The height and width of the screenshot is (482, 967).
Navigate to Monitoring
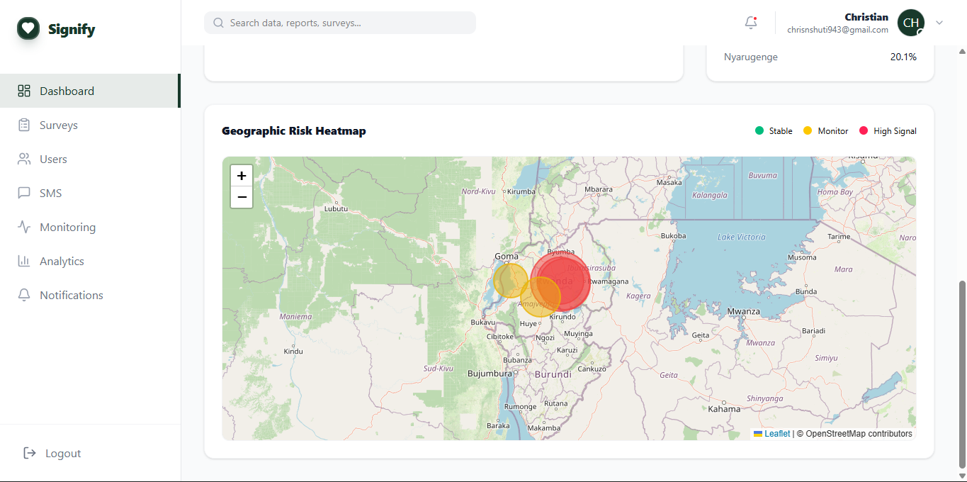coord(90,227)
